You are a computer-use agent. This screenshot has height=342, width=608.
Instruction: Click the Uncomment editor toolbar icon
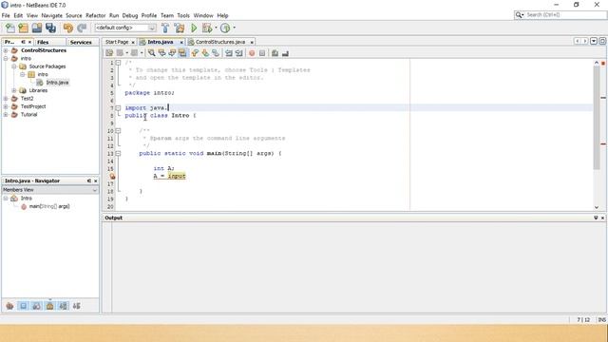pos(285,53)
